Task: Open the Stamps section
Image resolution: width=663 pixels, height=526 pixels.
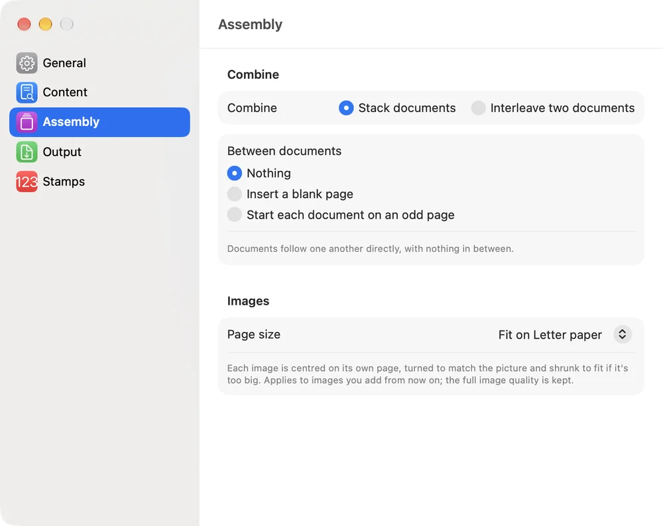Action: [100, 182]
